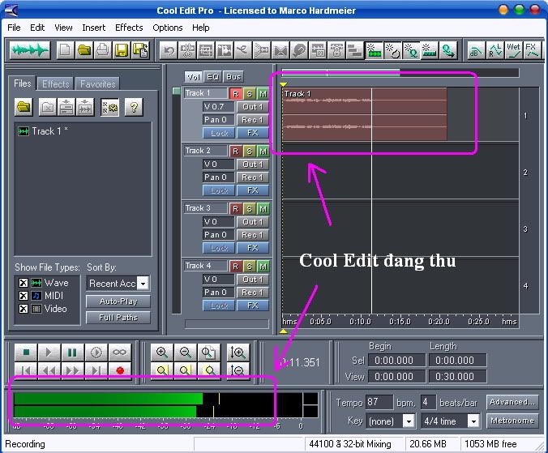This screenshot has width=548, height=453.
Task: Uncheck the Wave file type checkbox
Action: (23, 283)
